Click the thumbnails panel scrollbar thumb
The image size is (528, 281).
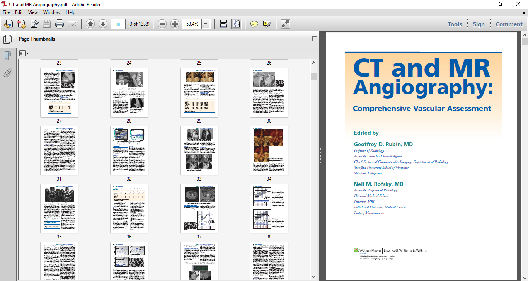tap(313, 76)
